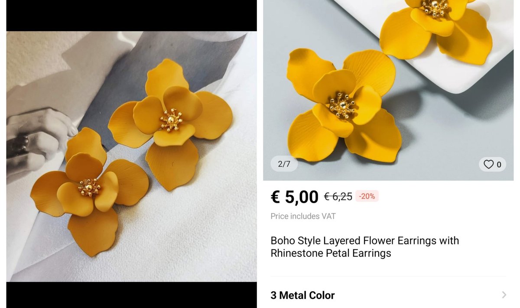520x308 pixels.
Task: Click the word Rhinestone in the product title
Action: pyautogui.click(x=296, y=253)
